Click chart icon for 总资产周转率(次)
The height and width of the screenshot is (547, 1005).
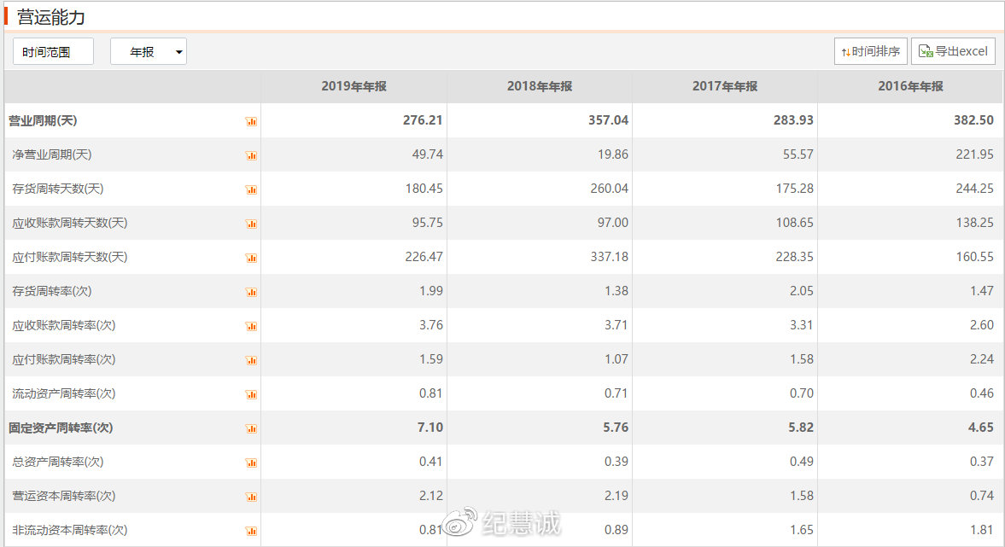[251, 463]
